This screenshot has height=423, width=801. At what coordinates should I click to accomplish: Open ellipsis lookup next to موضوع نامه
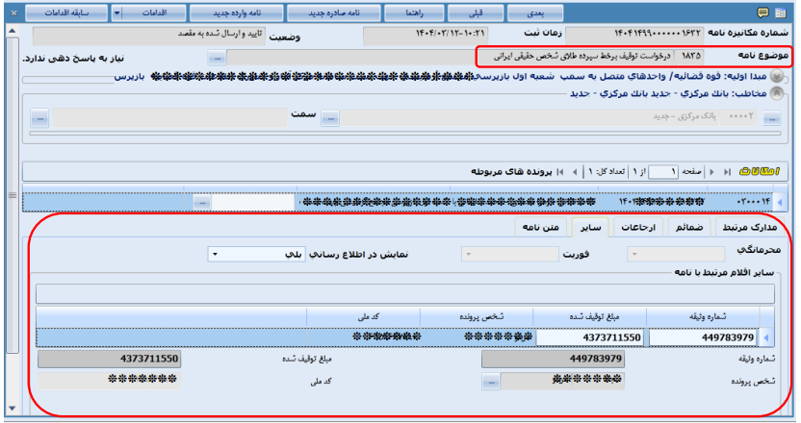[218, 59]
